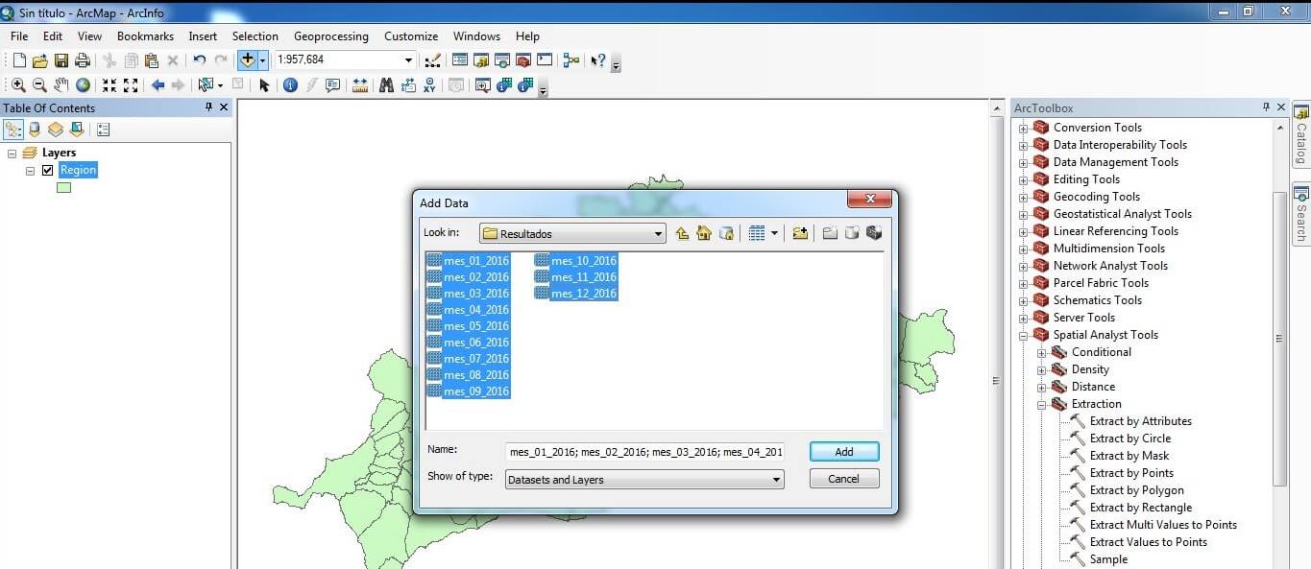This screenshot has width=1311, height=569.
Task: Click the Region layer green symbol swatch
Action: coord(63,188)
